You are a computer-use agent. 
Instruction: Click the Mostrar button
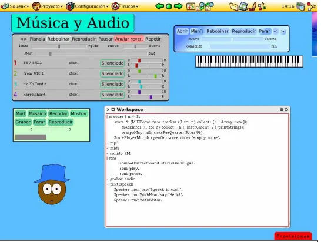point(79,113)
